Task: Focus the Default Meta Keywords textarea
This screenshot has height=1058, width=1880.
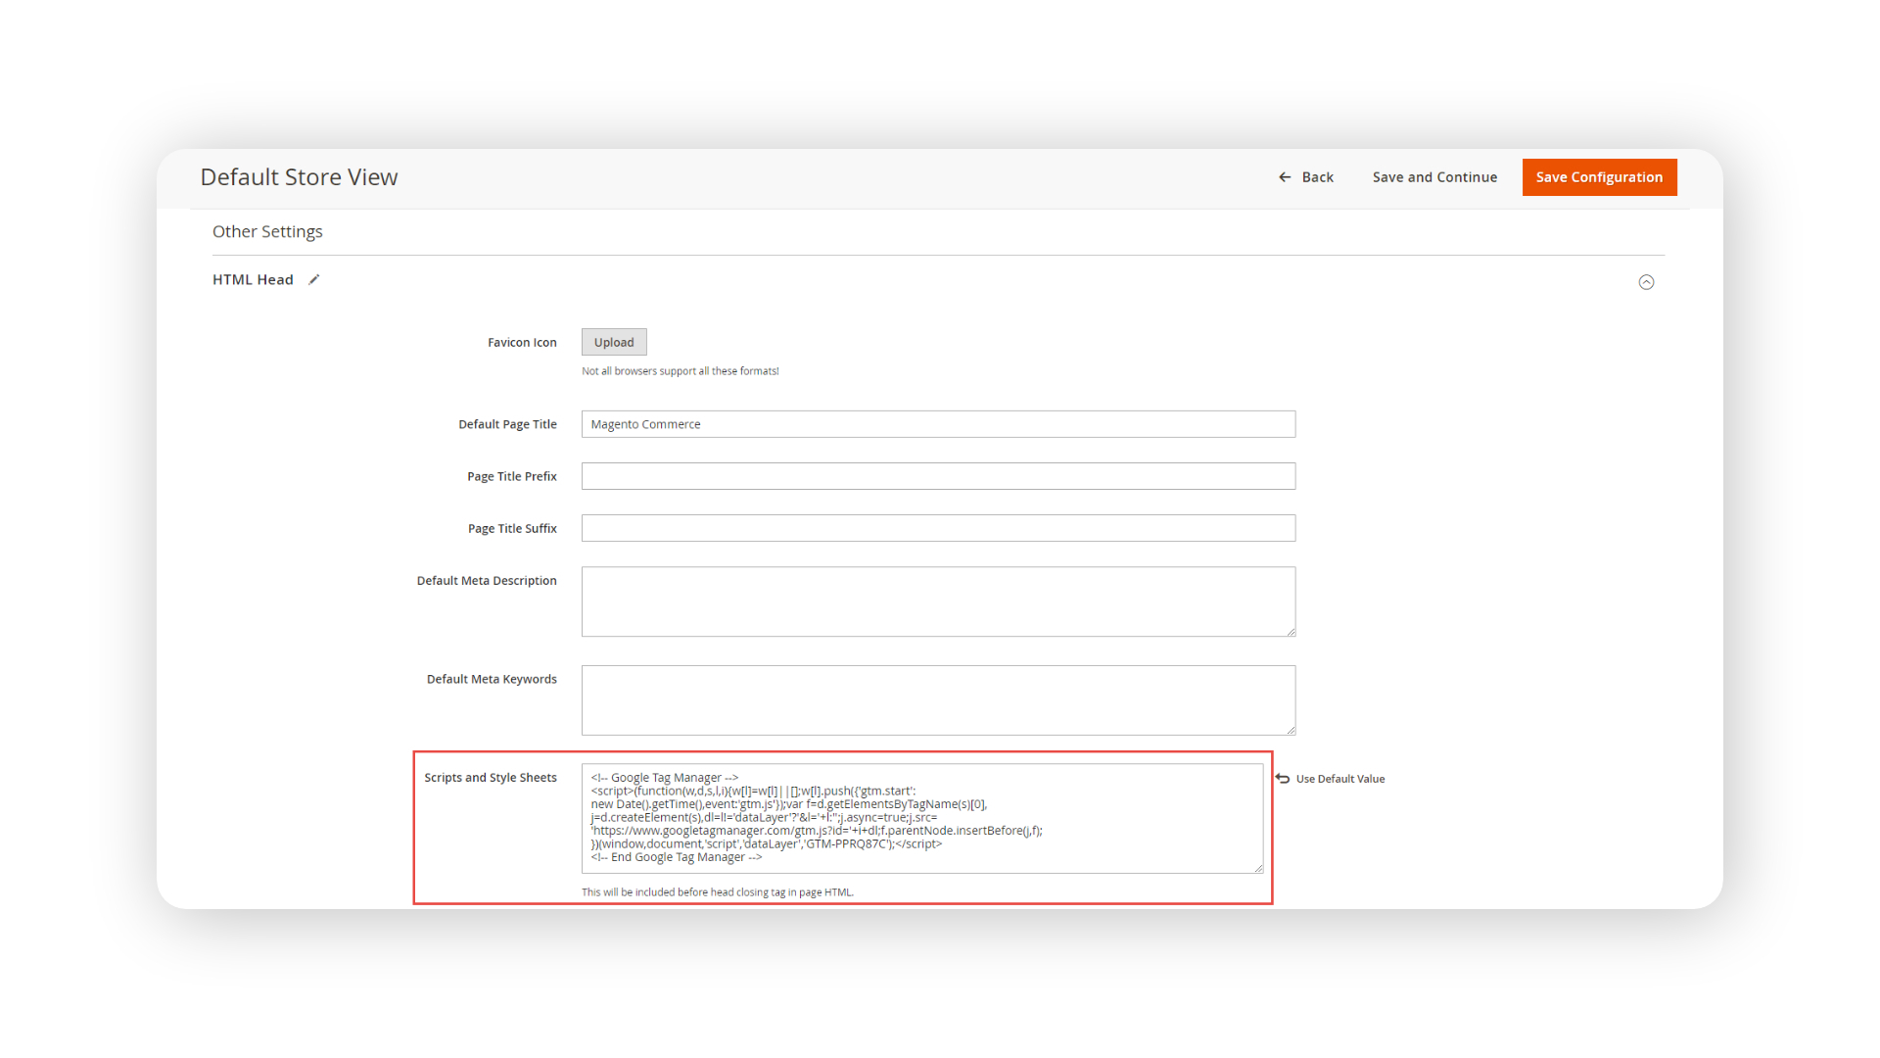Action: [x=938, y=700]
